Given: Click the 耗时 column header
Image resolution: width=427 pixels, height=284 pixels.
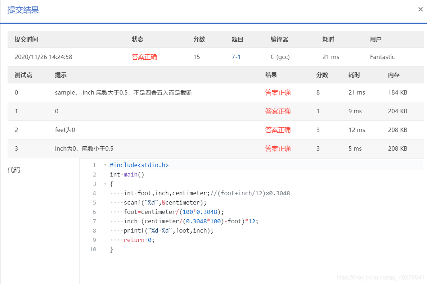Looking at the screenshot, I should (x=328, y=39).
